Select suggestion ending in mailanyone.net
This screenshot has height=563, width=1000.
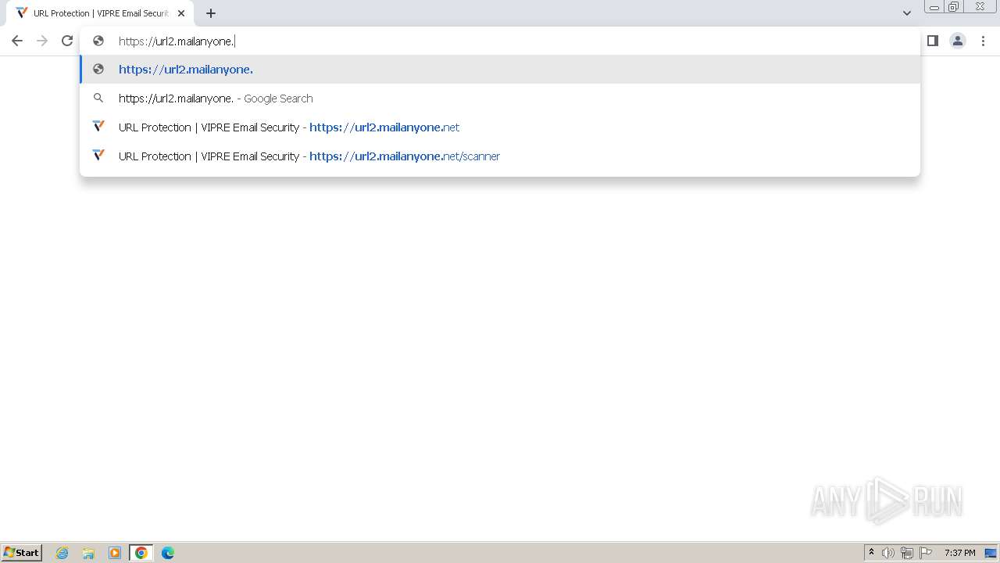tap(500, 127)
